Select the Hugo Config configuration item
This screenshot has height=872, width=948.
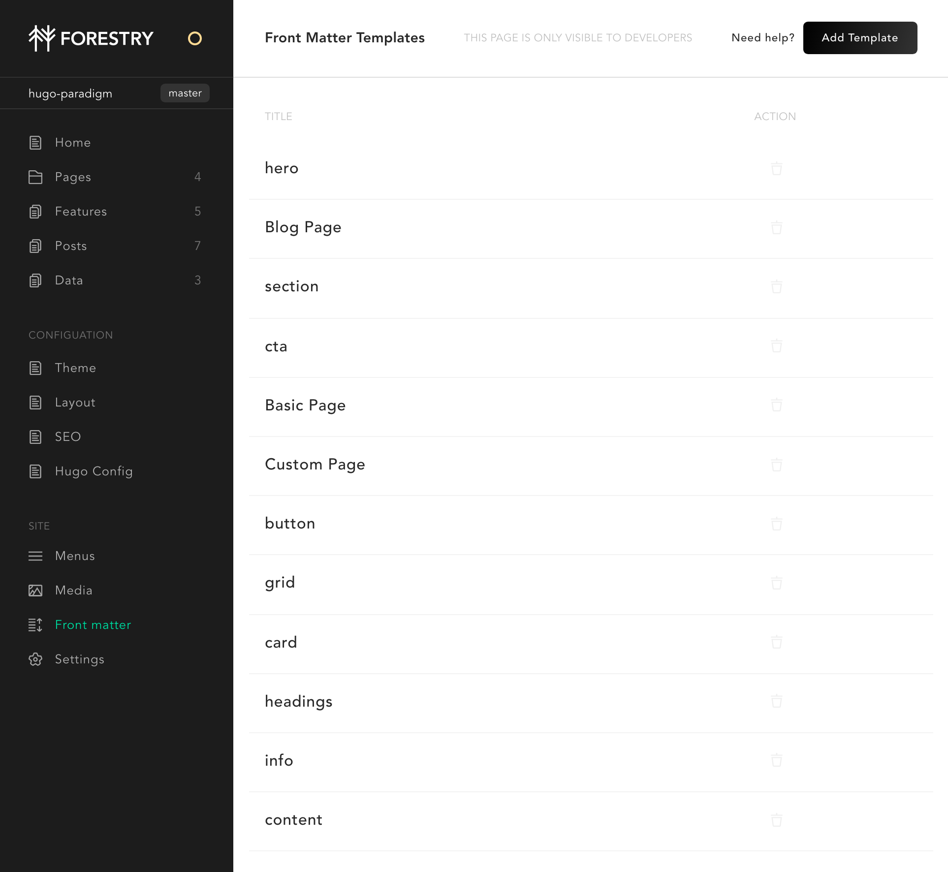tap(94, 471)
